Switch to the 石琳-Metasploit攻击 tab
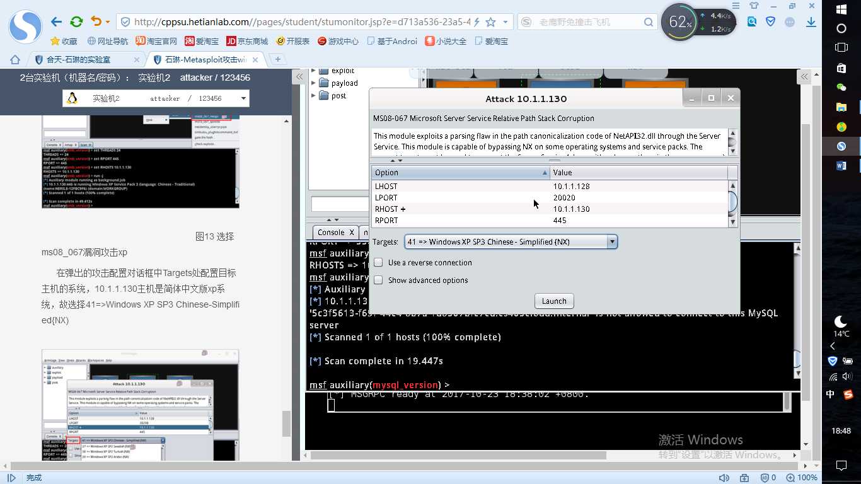 [x=206, y=60]
